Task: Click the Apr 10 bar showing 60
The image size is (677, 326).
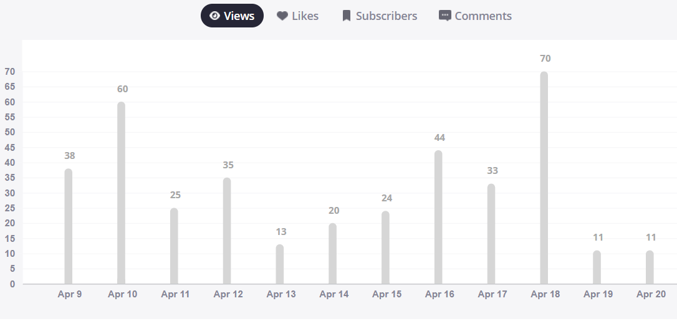Action: [121, 193]
